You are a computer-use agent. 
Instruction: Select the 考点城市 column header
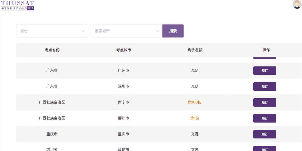pyautogui.click(x=124, y=50)
